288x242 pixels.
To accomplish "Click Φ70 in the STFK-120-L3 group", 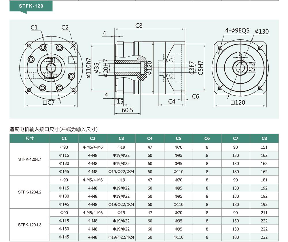I will point(179,213).
